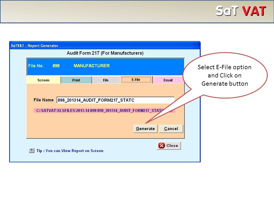274x205 pixels.
Task: Click the red X icon on Close
Action: pyautogui.click(x=162, y=145)
